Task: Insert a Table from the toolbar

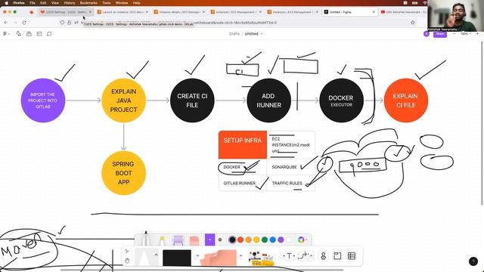Action: click(351, 255)
